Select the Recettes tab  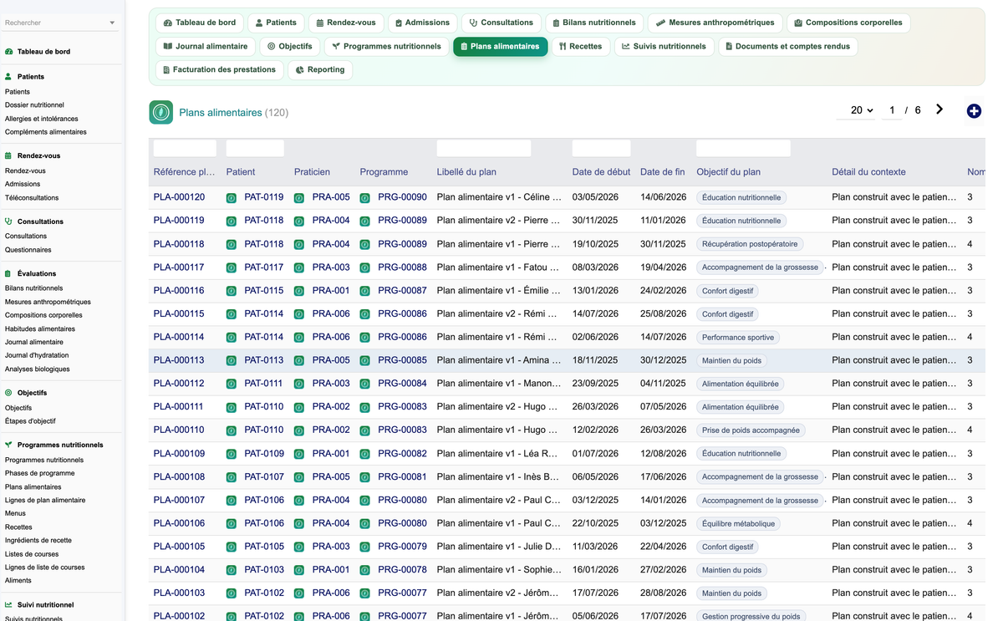click(581, 46)
